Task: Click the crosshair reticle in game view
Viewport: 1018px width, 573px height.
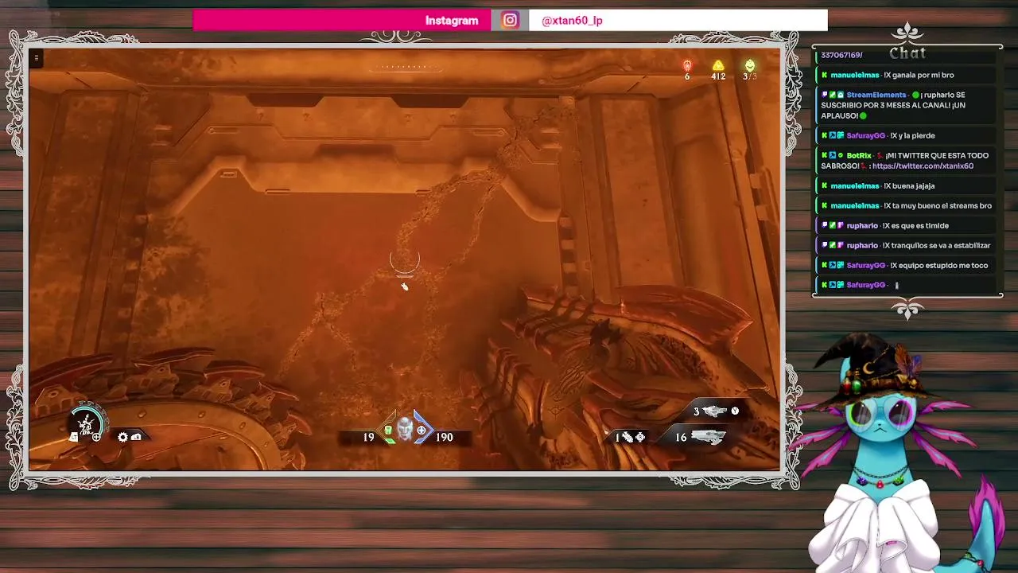Action: (404, 261)
